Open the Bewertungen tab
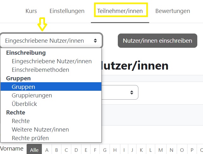 [x=173, y=11]
